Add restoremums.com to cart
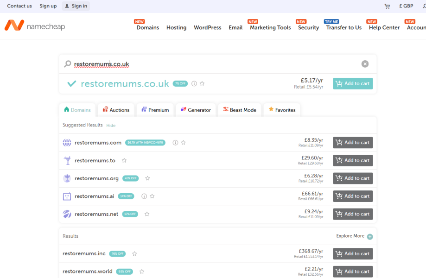Viewport: 426px width, 278px height. 353,143
